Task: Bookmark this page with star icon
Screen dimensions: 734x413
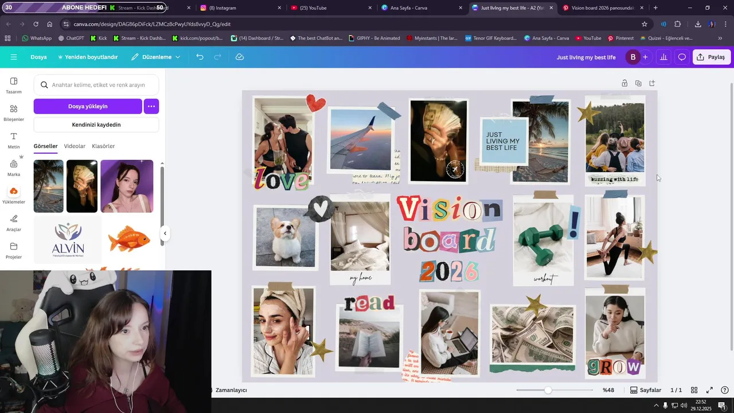Action: click(645, 24)
